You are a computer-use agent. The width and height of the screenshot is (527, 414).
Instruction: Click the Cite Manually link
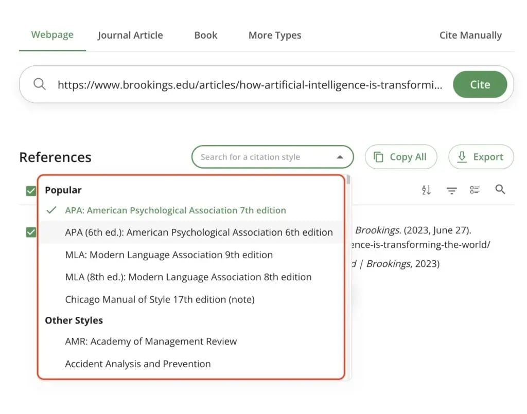click(470, 35)
